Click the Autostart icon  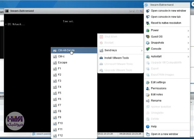148,56
